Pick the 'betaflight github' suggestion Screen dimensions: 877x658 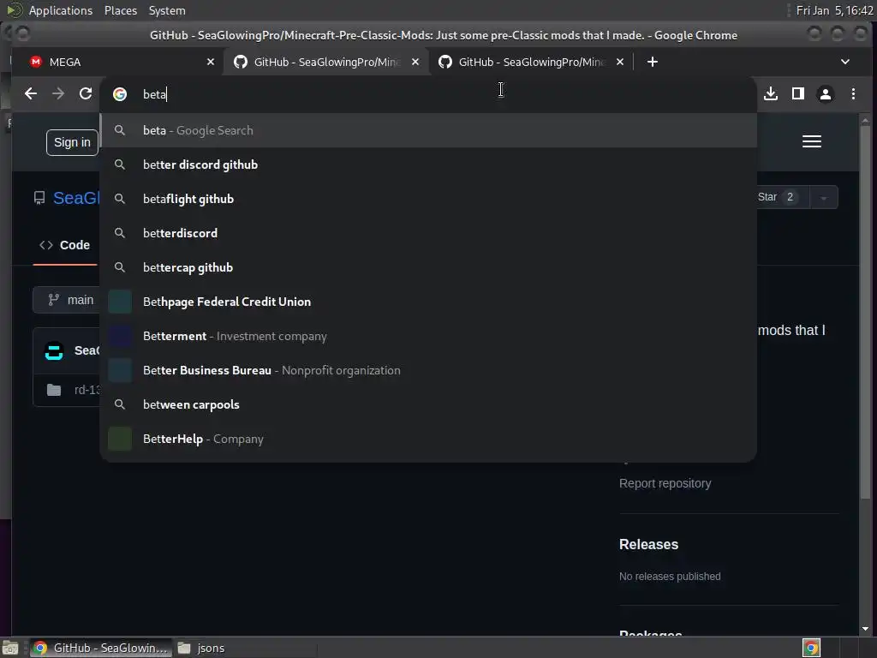[428, 199]
